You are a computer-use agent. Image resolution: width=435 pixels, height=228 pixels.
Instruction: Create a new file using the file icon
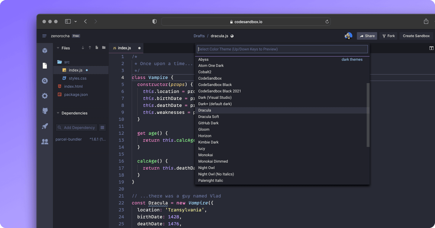click(x=97, y=48)
